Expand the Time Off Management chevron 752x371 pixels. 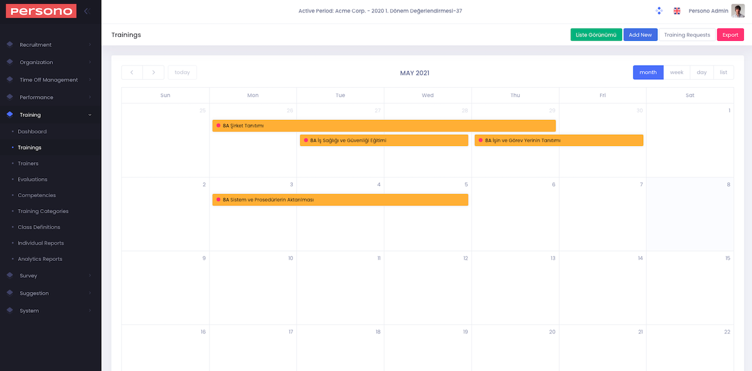(x=90, y=80)
